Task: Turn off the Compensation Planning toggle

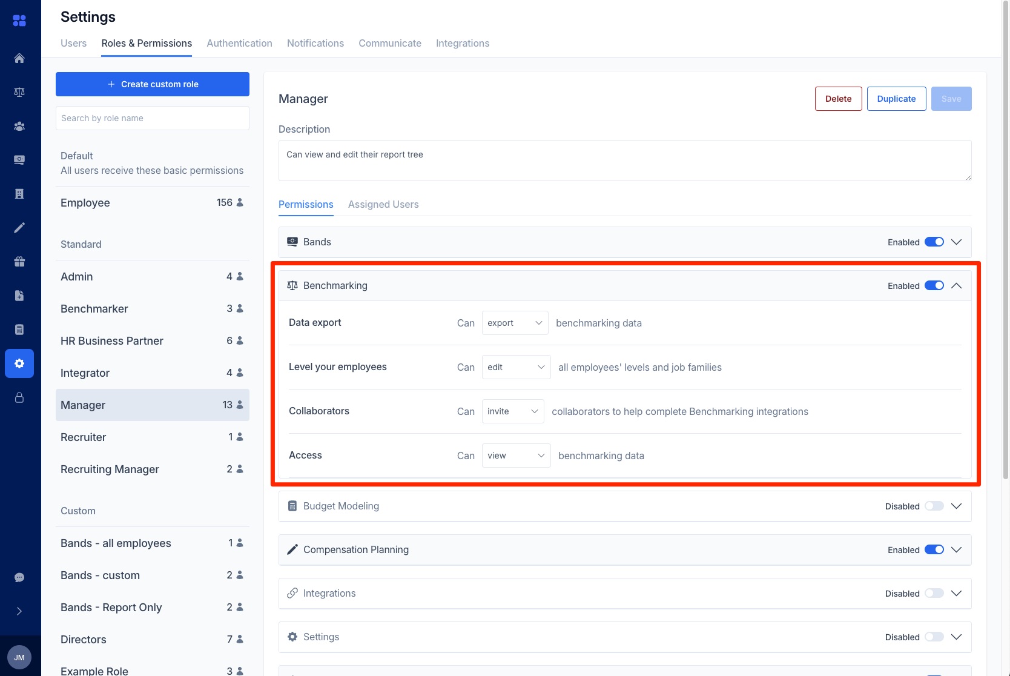Action: click(934, 549)
